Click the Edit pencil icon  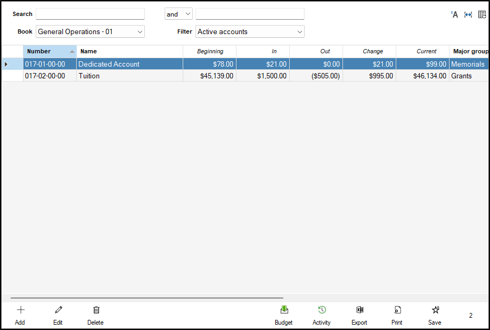point(58,310)
